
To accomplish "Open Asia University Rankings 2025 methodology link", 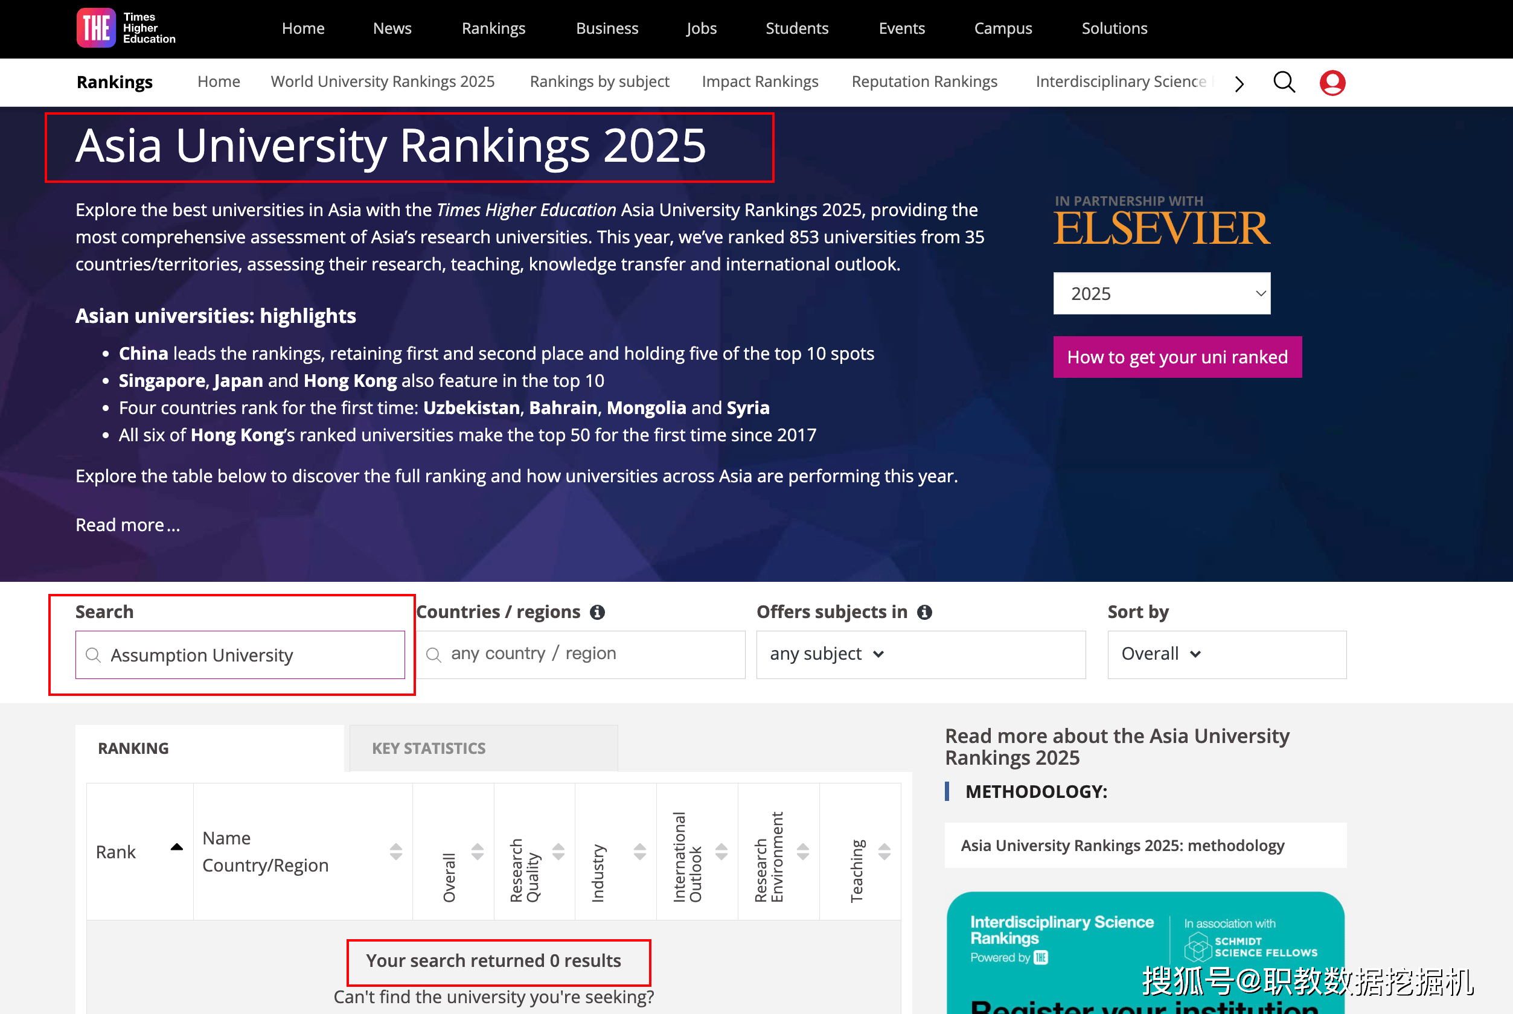I will click(1122, 845).
